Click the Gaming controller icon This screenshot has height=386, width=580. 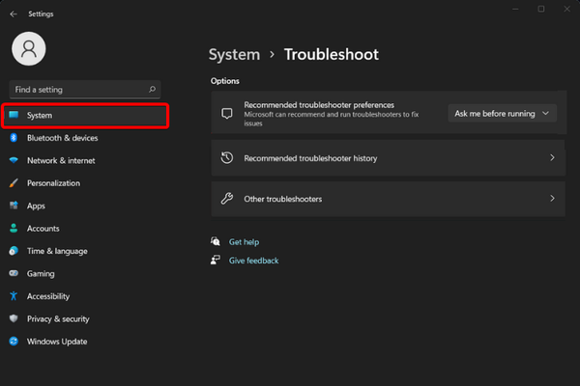[x=14, y=274]
